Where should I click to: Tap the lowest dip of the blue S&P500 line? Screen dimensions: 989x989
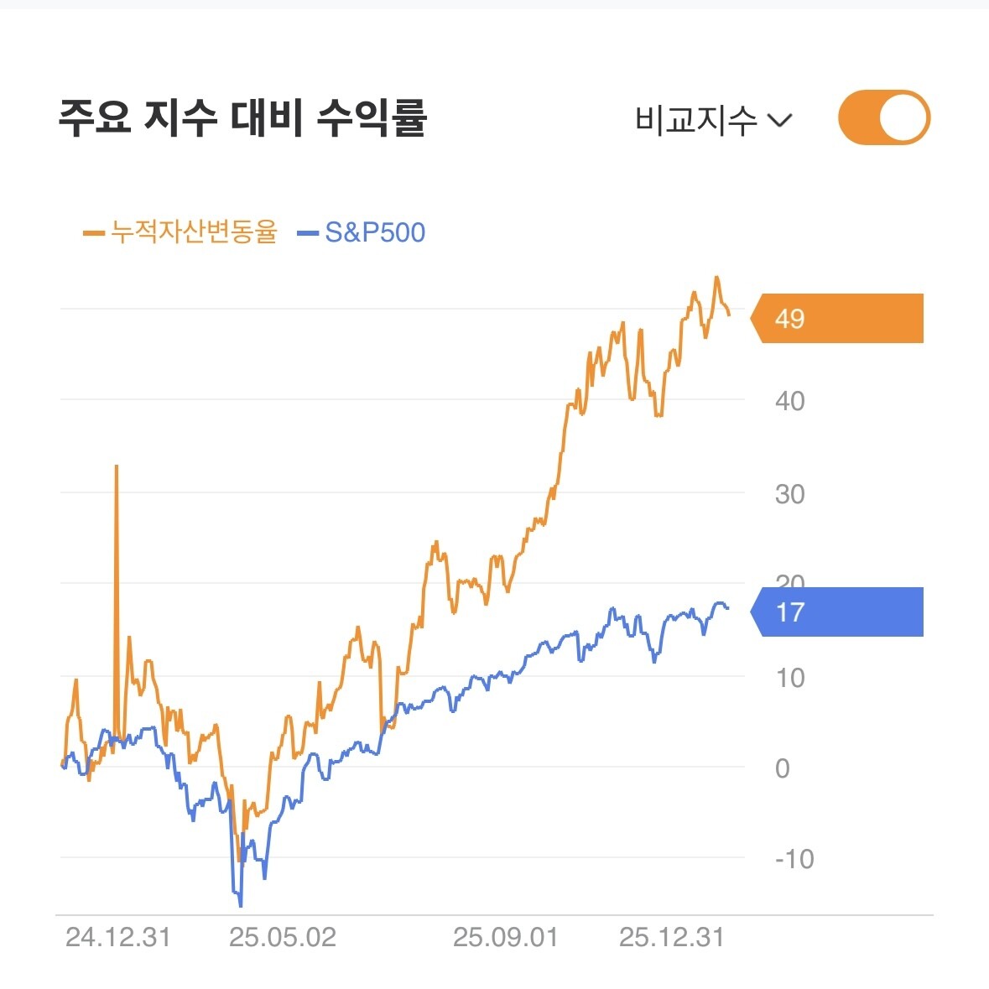[x=241, y=905]
